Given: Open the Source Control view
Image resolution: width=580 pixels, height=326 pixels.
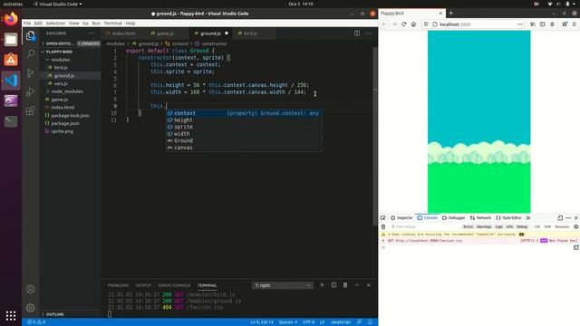Looking at the screenshot, I should tap(30, 72).
